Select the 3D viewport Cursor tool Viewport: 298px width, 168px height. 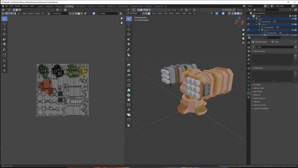point(129,24)
